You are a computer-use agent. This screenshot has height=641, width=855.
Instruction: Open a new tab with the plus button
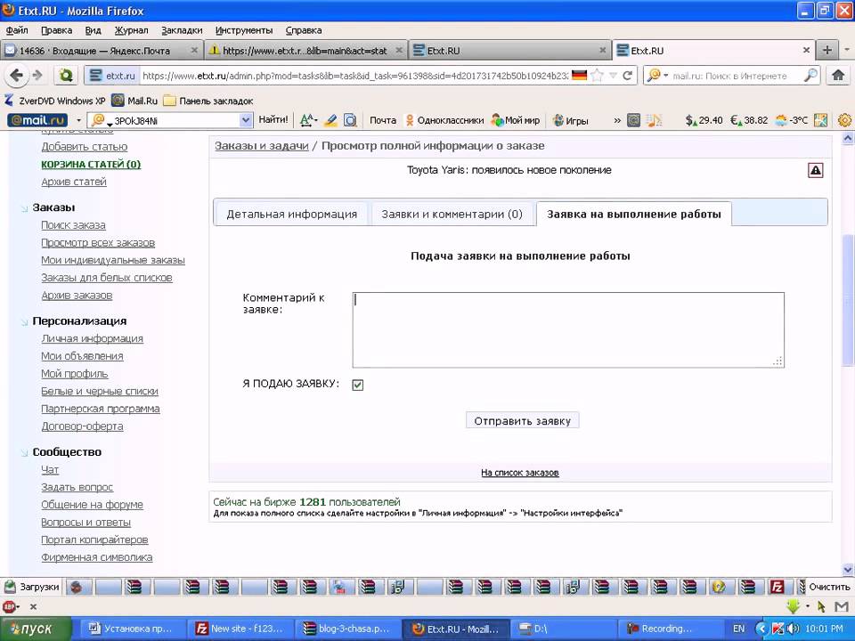click(826, 50)
